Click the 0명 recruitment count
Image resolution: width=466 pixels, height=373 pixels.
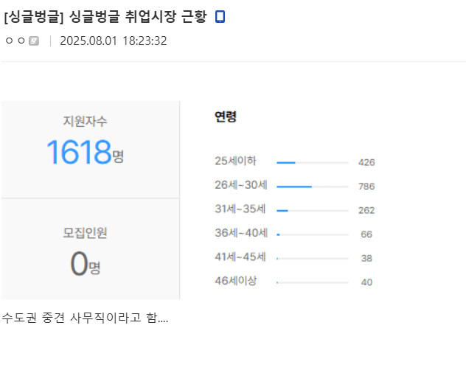tap(85, 264)
